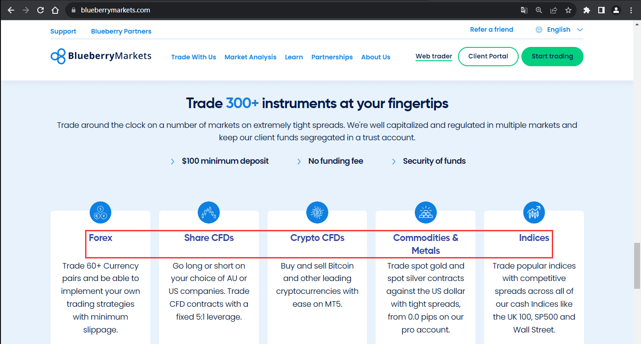The image size is (641, 344).
Task: Open the Web trader link
Action: pyautogui.click(x=434, y=57)
